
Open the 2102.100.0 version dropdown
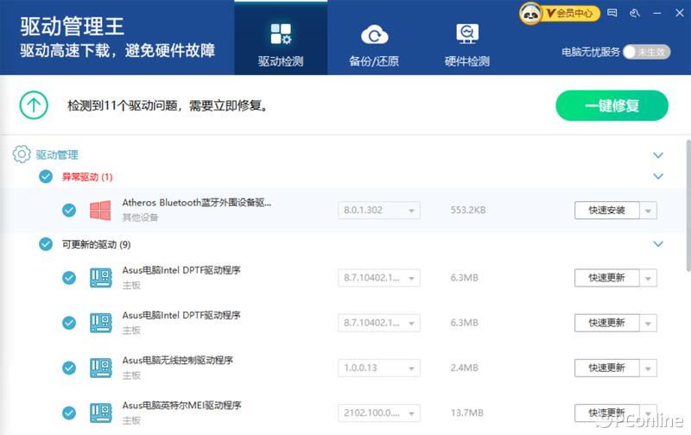click(x=379, y=413)
